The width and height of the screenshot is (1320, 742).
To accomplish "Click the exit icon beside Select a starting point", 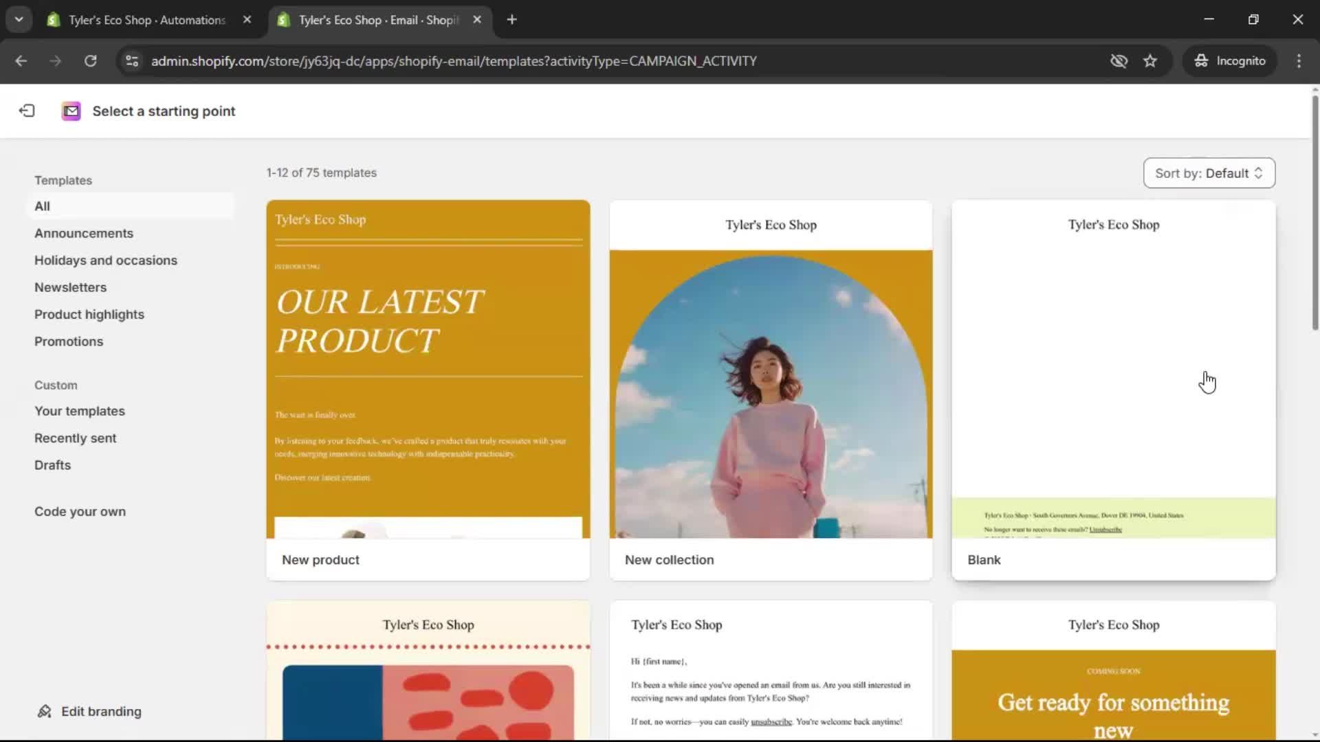I will (26, 111).
